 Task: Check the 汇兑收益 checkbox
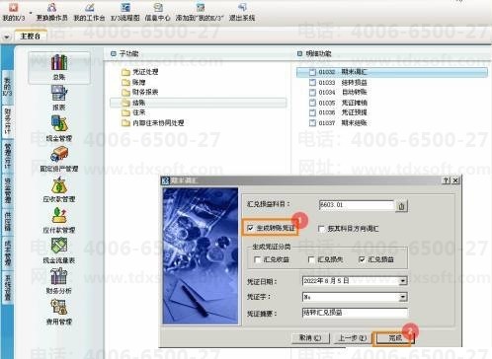coord(258,259)
